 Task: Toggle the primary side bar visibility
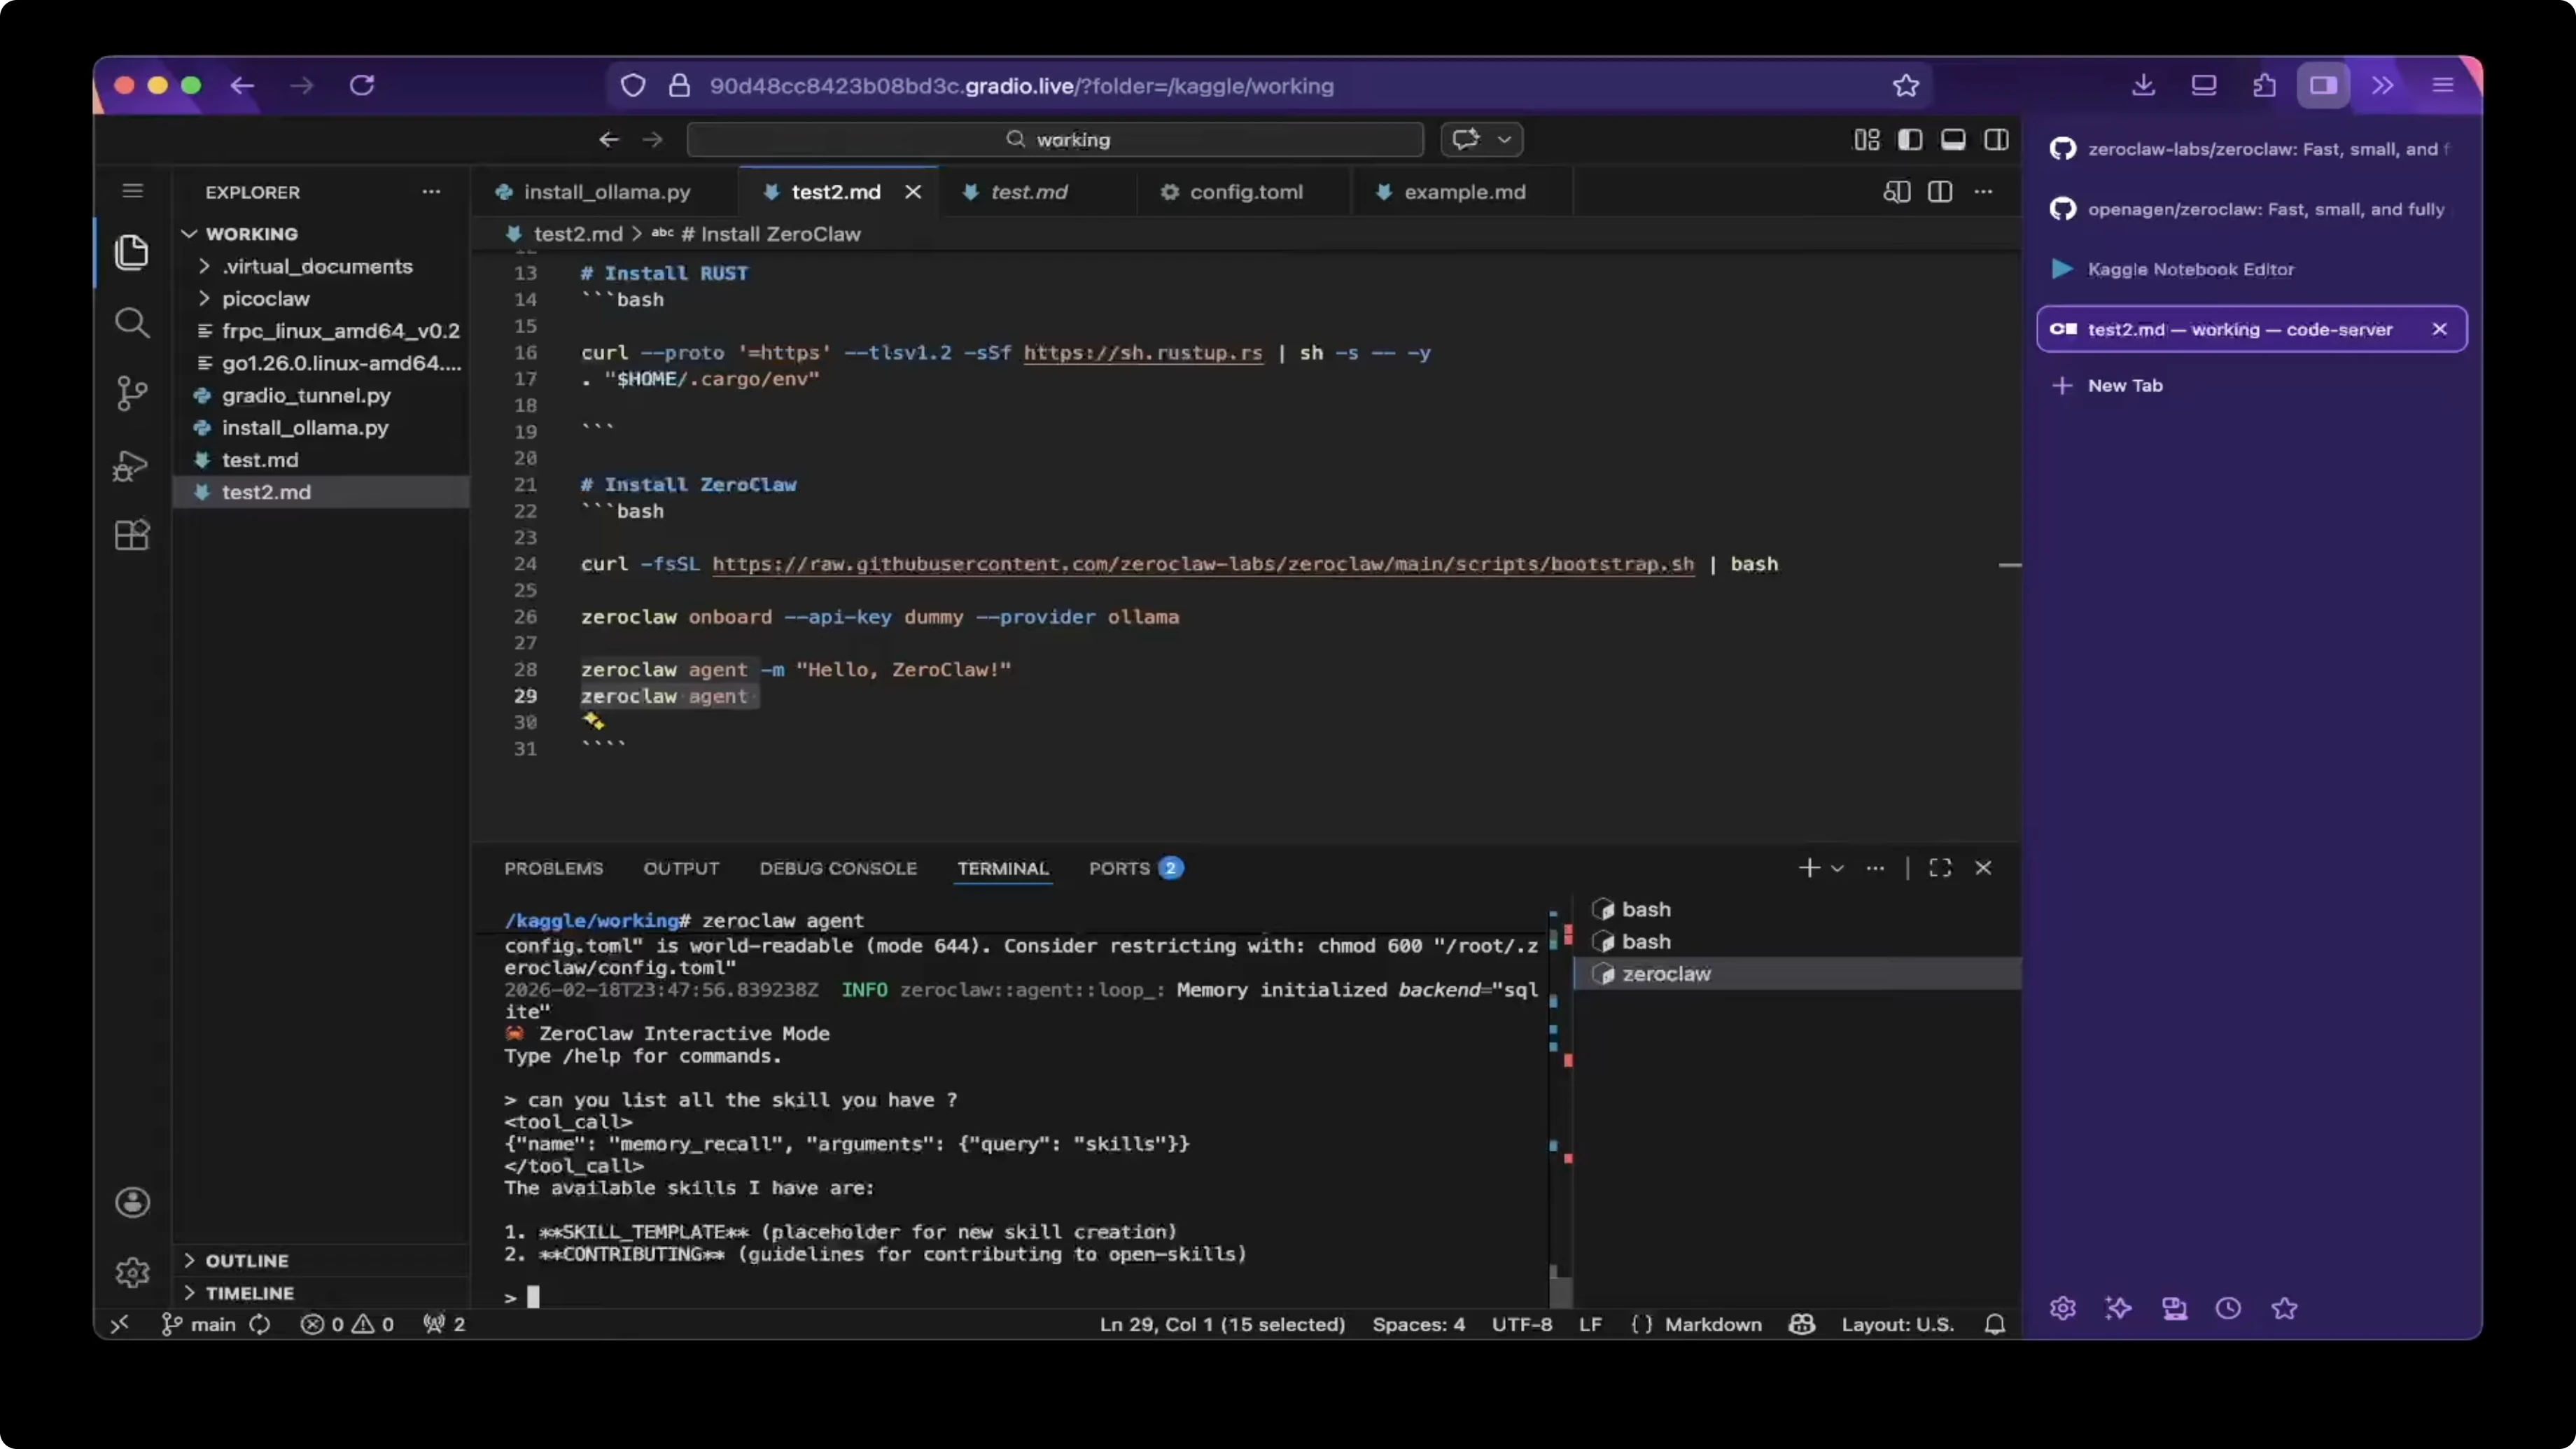1909,139
